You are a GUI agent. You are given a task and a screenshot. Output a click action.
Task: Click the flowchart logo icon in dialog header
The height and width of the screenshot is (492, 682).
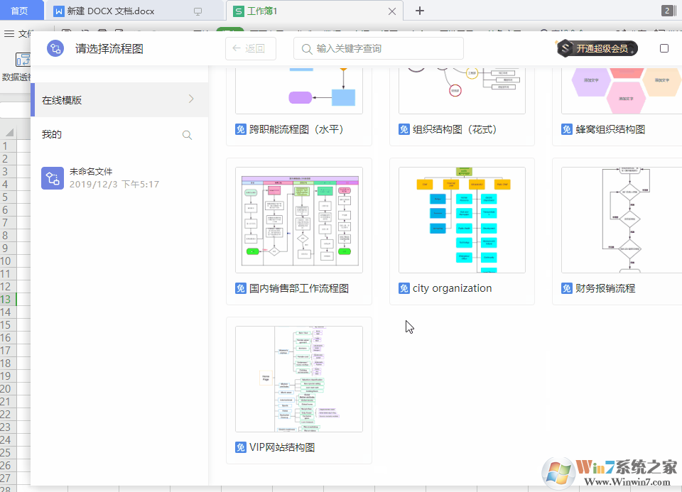55,48
